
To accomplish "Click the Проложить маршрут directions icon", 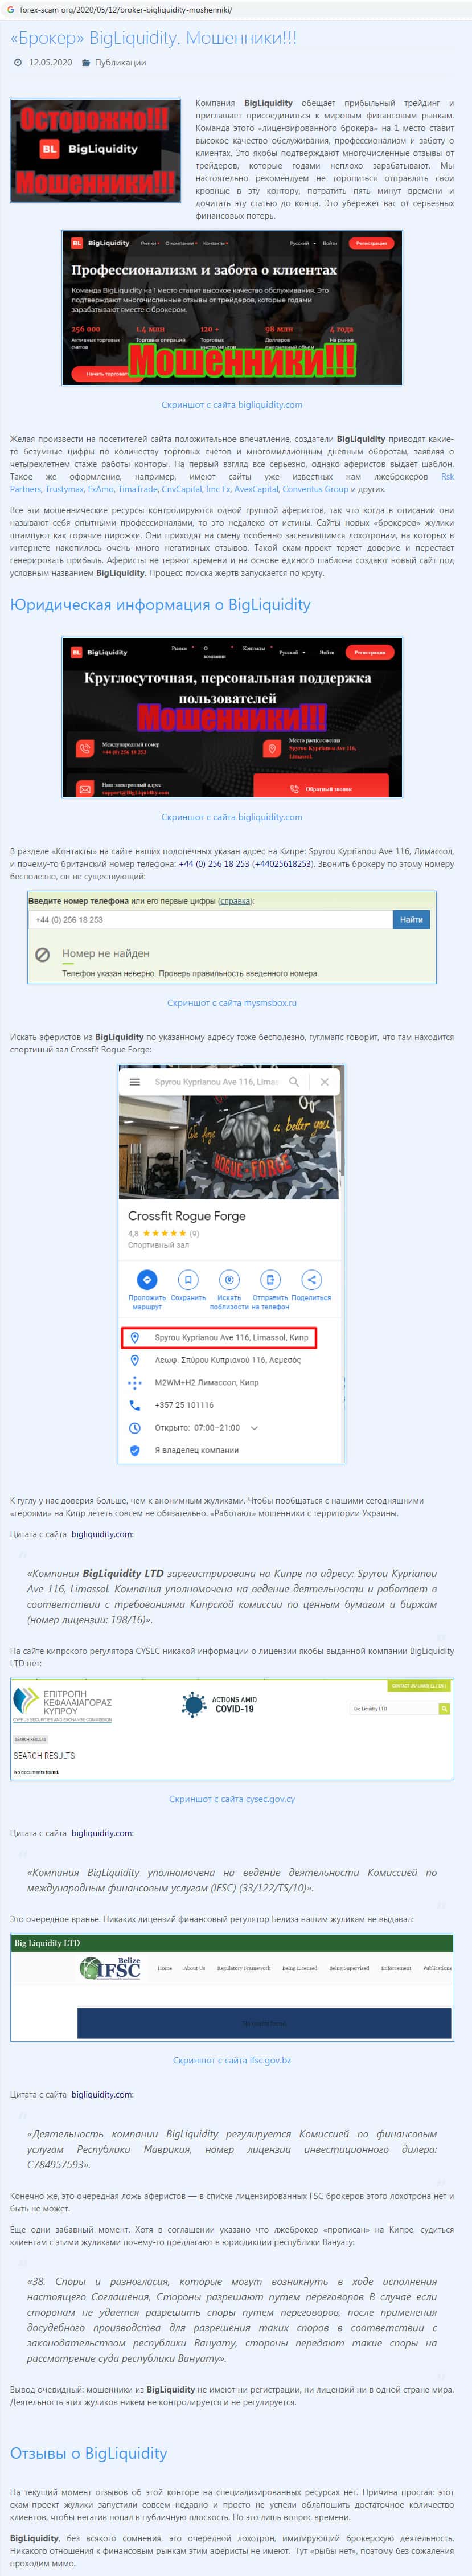I will 147,1279.
